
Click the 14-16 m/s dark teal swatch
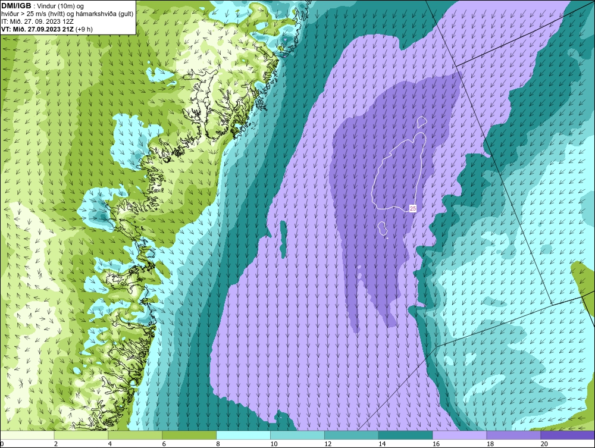tap(406, 435)
